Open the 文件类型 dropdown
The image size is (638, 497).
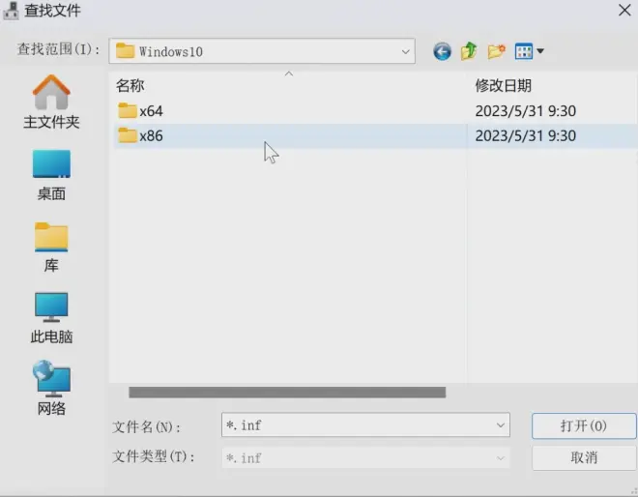[365, 458]
